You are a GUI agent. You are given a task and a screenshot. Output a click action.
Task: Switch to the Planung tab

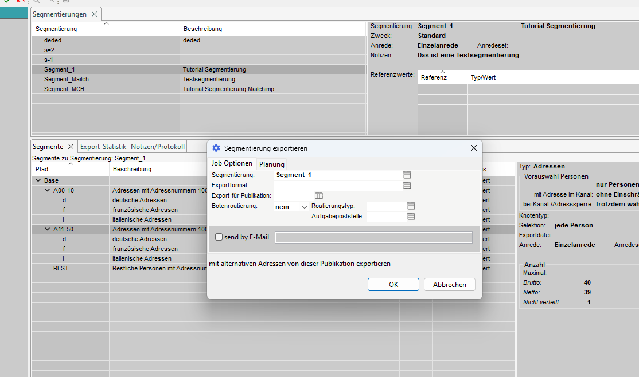pos(271,164)
